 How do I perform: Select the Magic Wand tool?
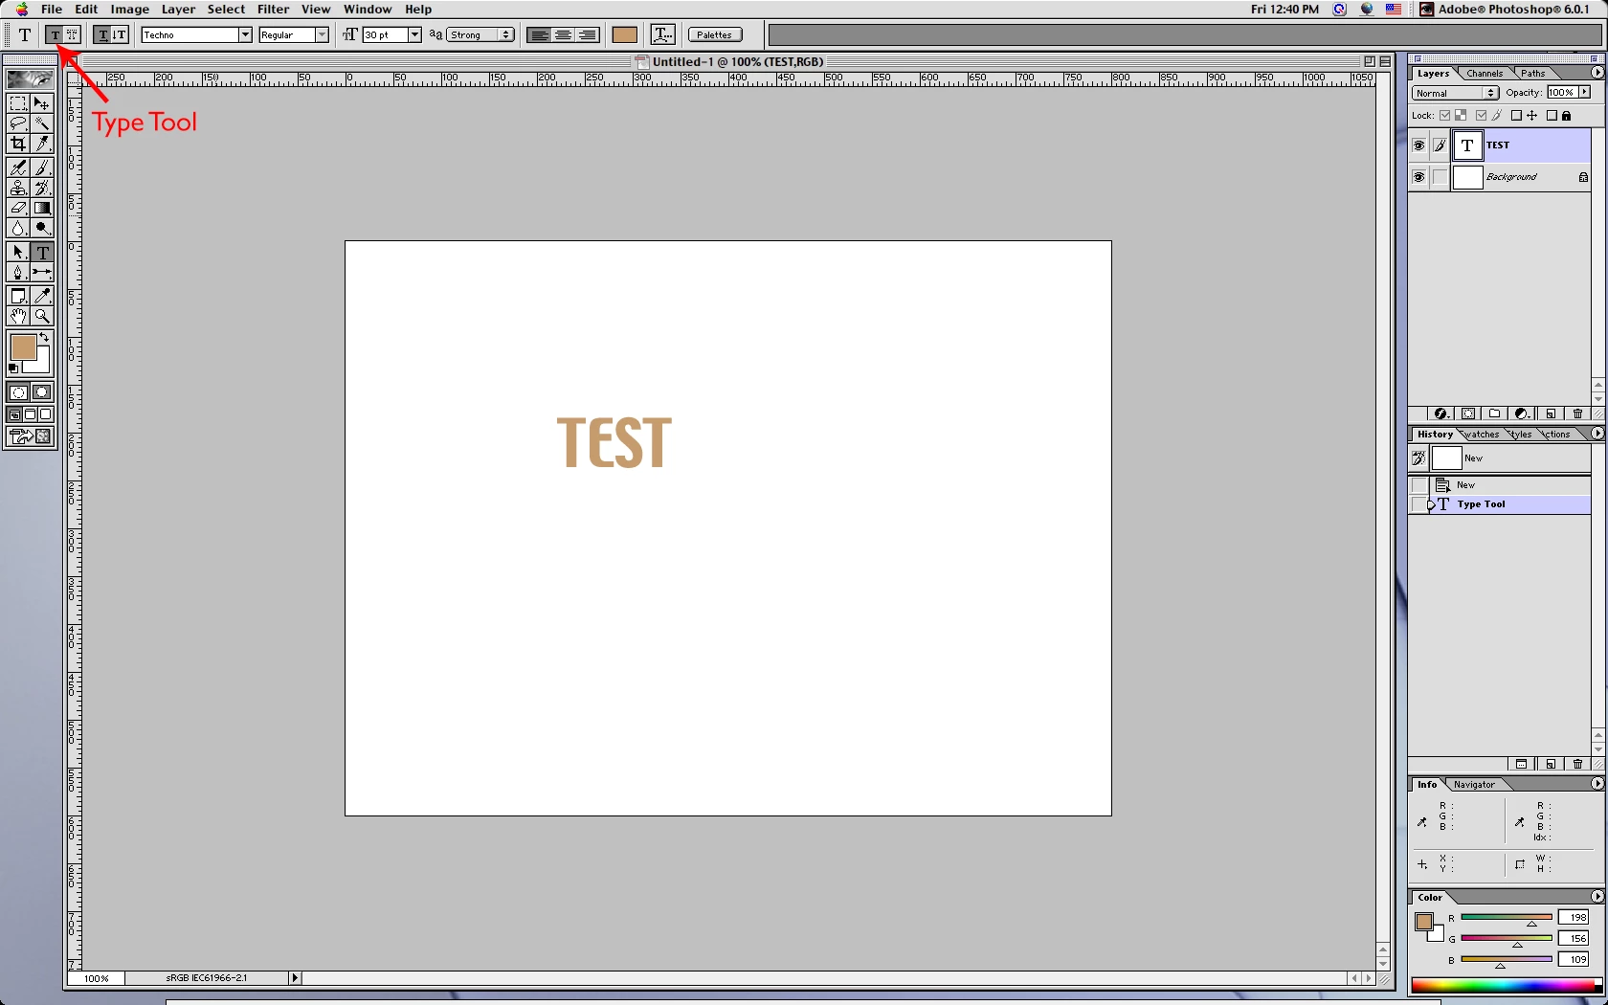42,123
